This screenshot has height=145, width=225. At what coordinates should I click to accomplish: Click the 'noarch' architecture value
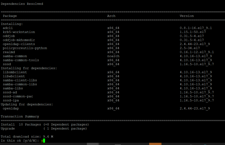click(x=113, y=56)
